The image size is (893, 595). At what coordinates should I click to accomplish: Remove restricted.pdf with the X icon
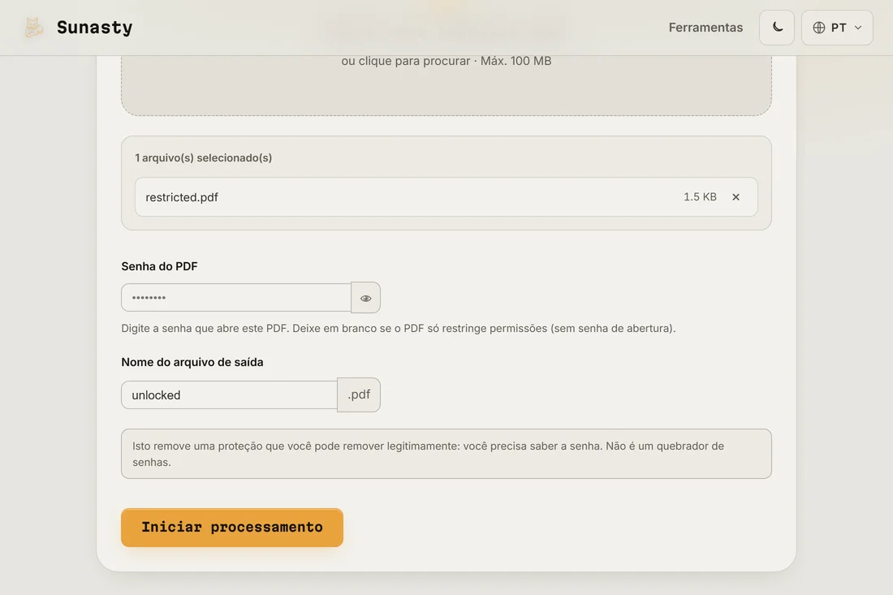click(x=736, y=197)
